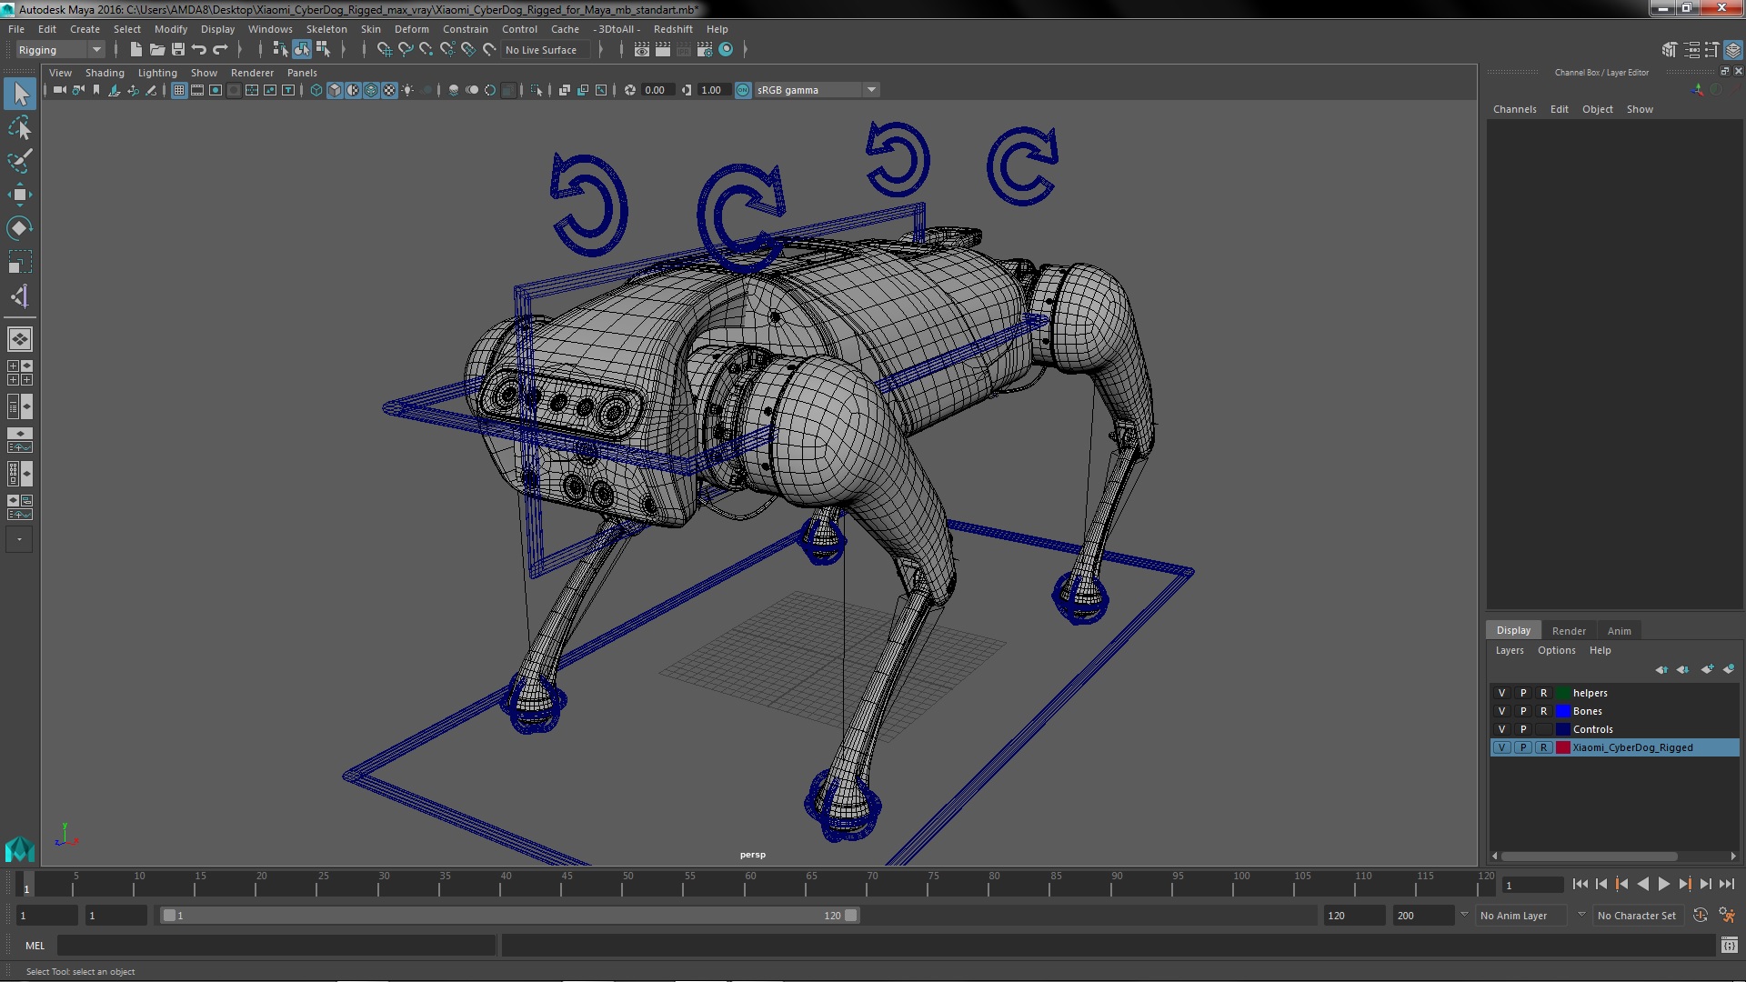Toggle Auto Keyframe icon
Screen dimensions: 1746x982
pos(1701,916)
